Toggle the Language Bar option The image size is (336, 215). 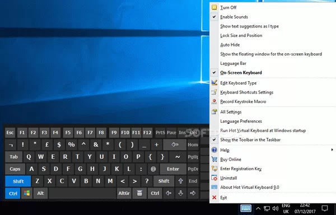point(273,63)
